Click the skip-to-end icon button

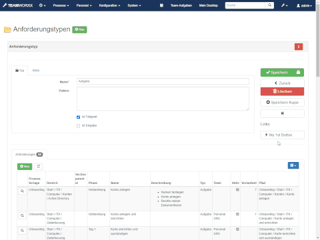(282, 113)
